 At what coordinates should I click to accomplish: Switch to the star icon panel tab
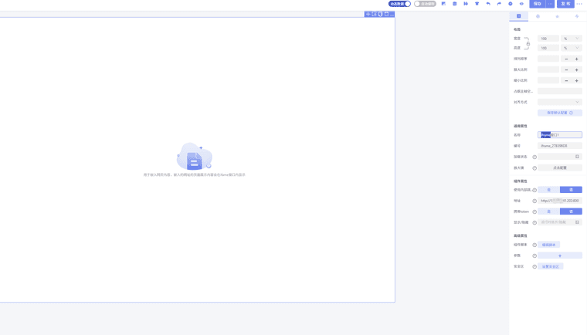coord(557,16)
